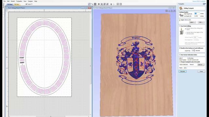Click the 2D view ruler origin corner icon

click(7, 10)
